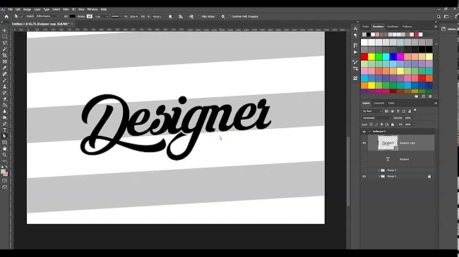
Task: Open Actions panel play icon in the dock
Action: (355, 52)
